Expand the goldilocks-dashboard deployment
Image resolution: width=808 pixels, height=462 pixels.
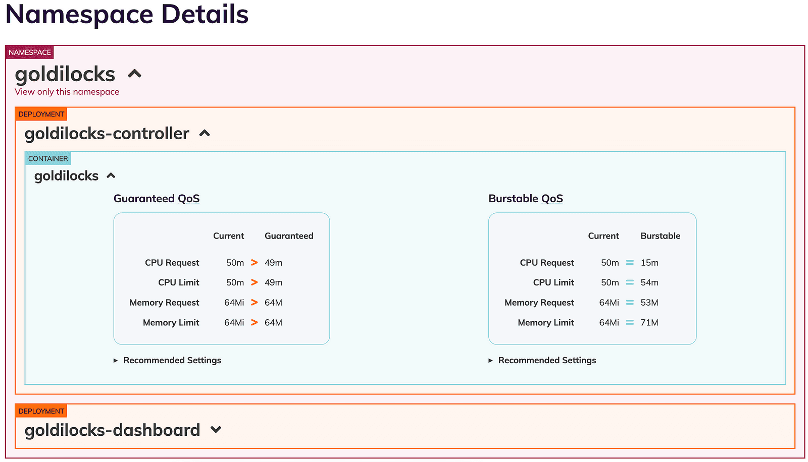[216, 430]
